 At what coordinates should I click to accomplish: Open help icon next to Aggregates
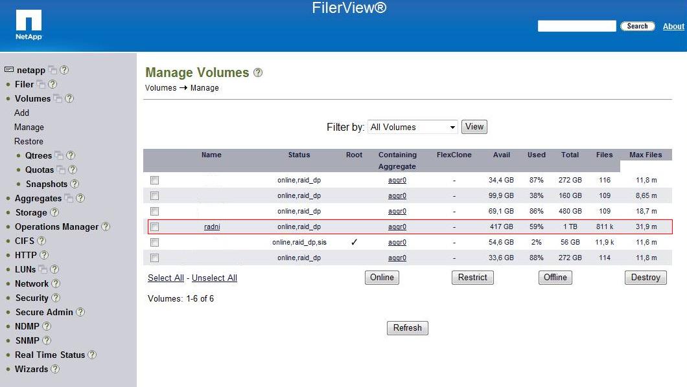point(80,198)
